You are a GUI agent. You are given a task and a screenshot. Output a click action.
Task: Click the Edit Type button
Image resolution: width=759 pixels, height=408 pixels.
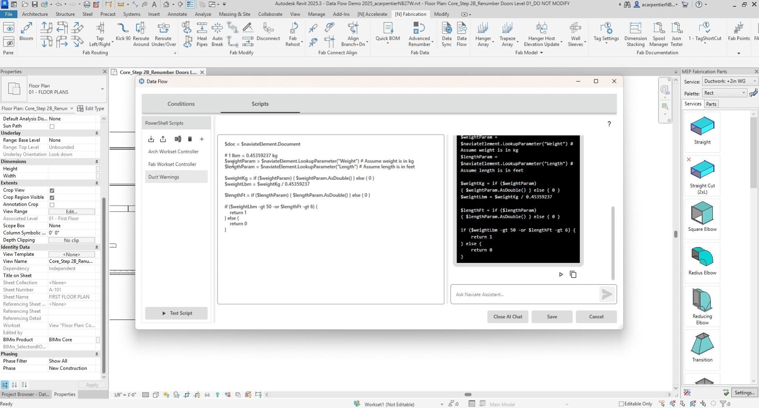pos(91,108)
